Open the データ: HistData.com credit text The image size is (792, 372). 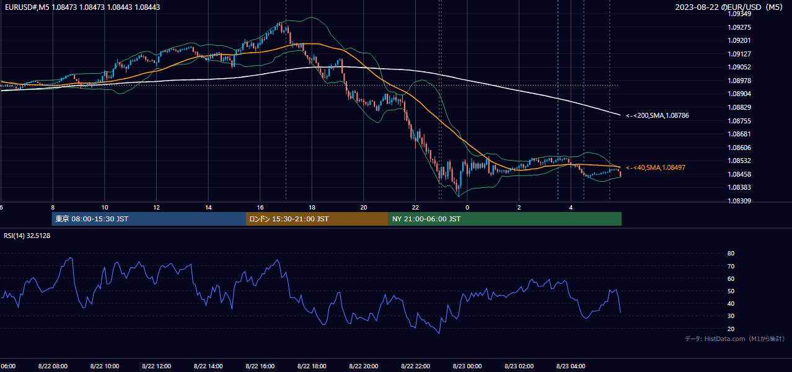pos(735,339)
